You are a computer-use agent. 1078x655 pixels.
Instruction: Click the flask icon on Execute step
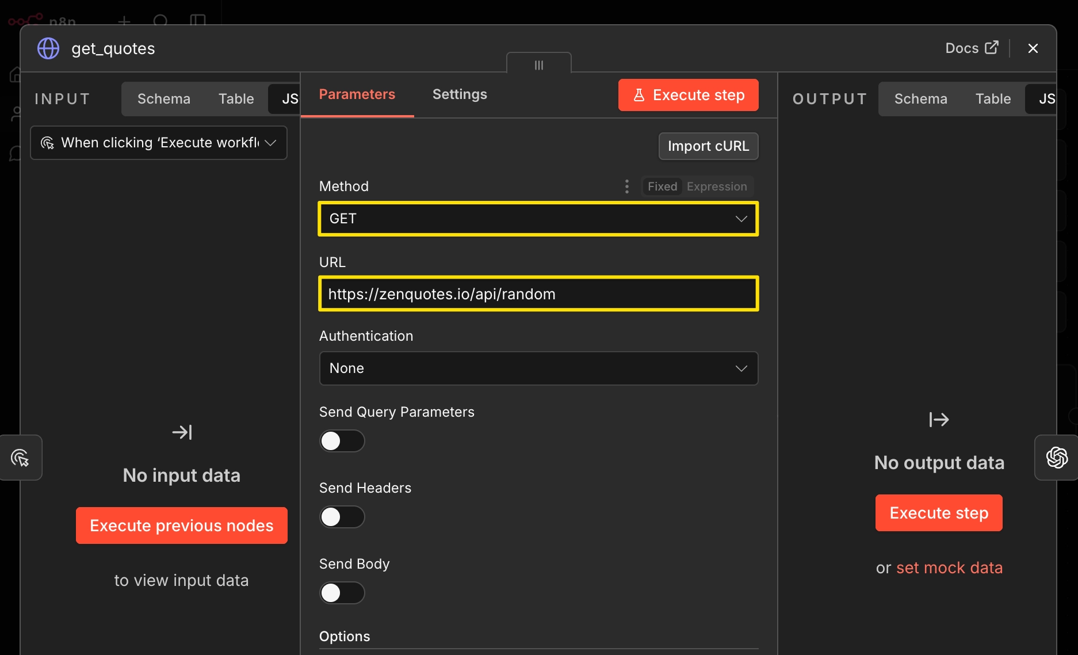pyautogui.click(x=639, y=95)
